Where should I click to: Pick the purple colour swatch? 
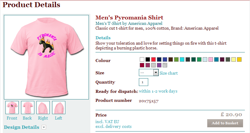tap(159, 65)
